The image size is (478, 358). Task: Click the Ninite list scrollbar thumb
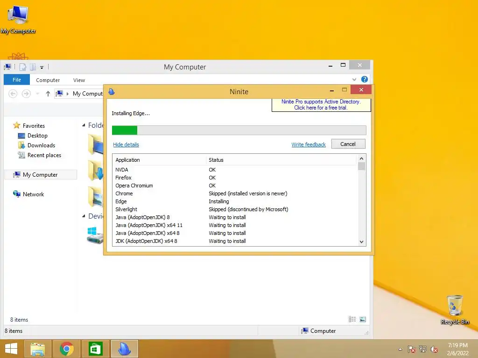point(362,166)
